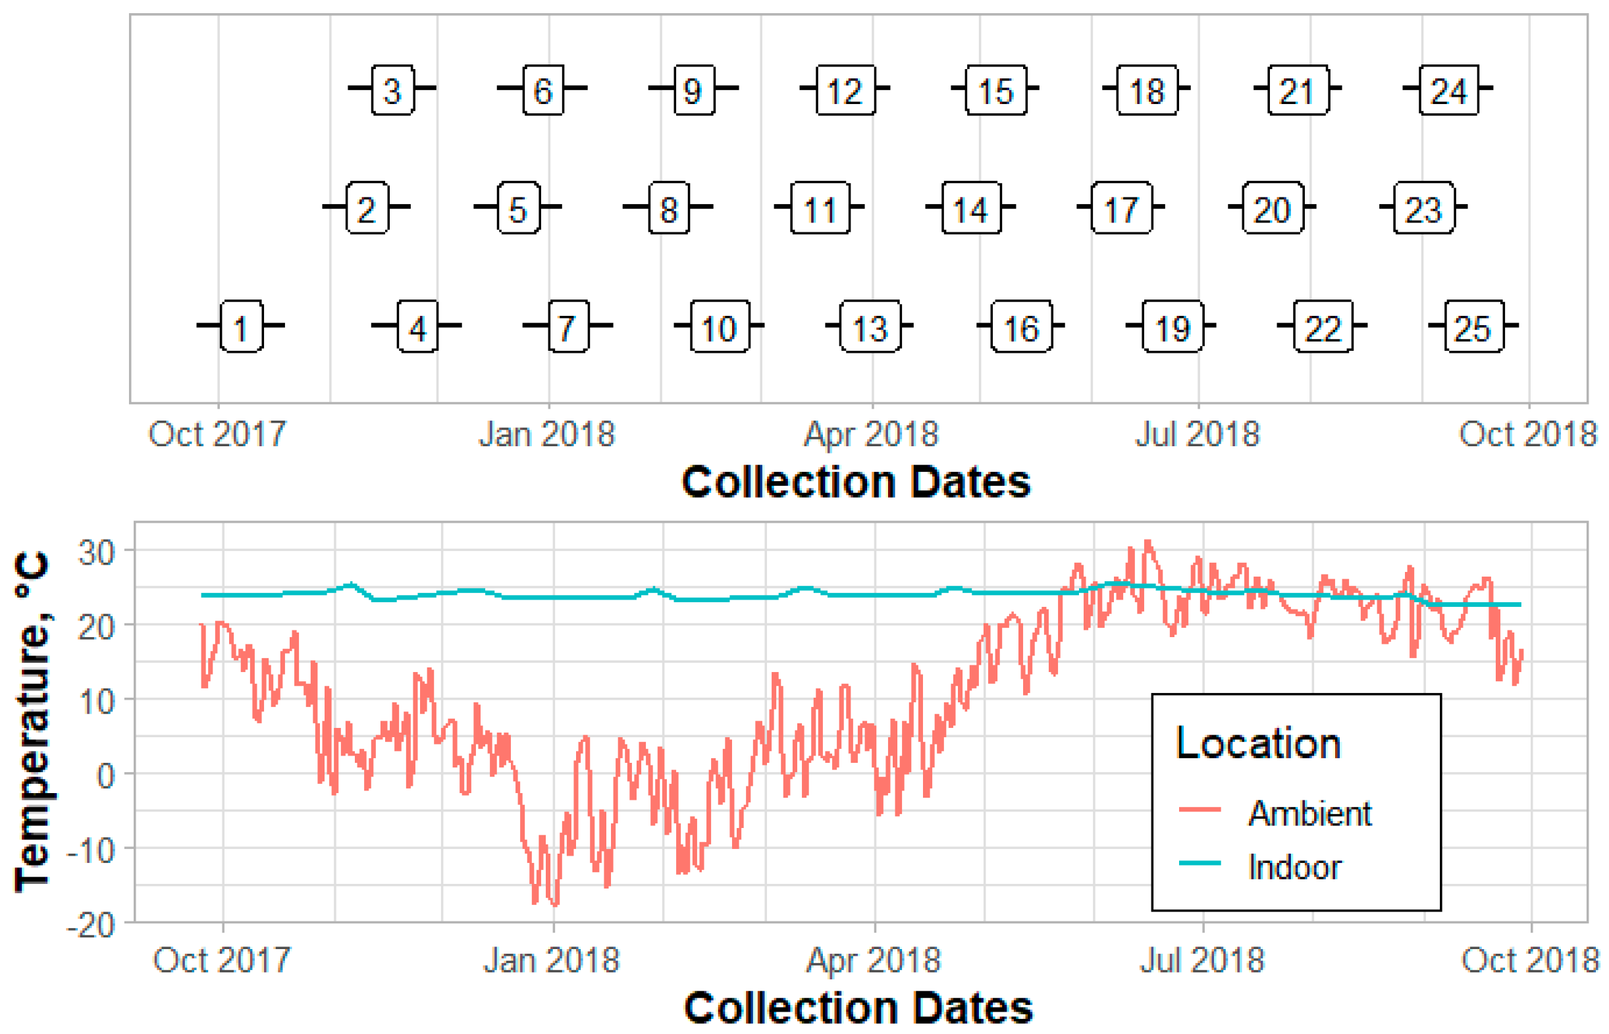Click the teal Indoor legend line swatch
The image size is (1609, 1034).
point(1200,864)
